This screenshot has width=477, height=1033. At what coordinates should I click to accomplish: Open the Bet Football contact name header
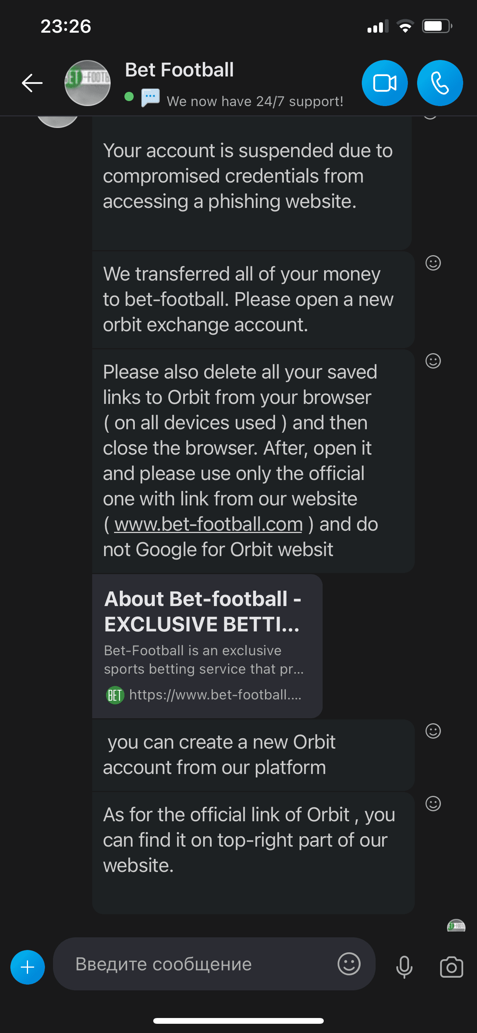[x=179, y=70]
